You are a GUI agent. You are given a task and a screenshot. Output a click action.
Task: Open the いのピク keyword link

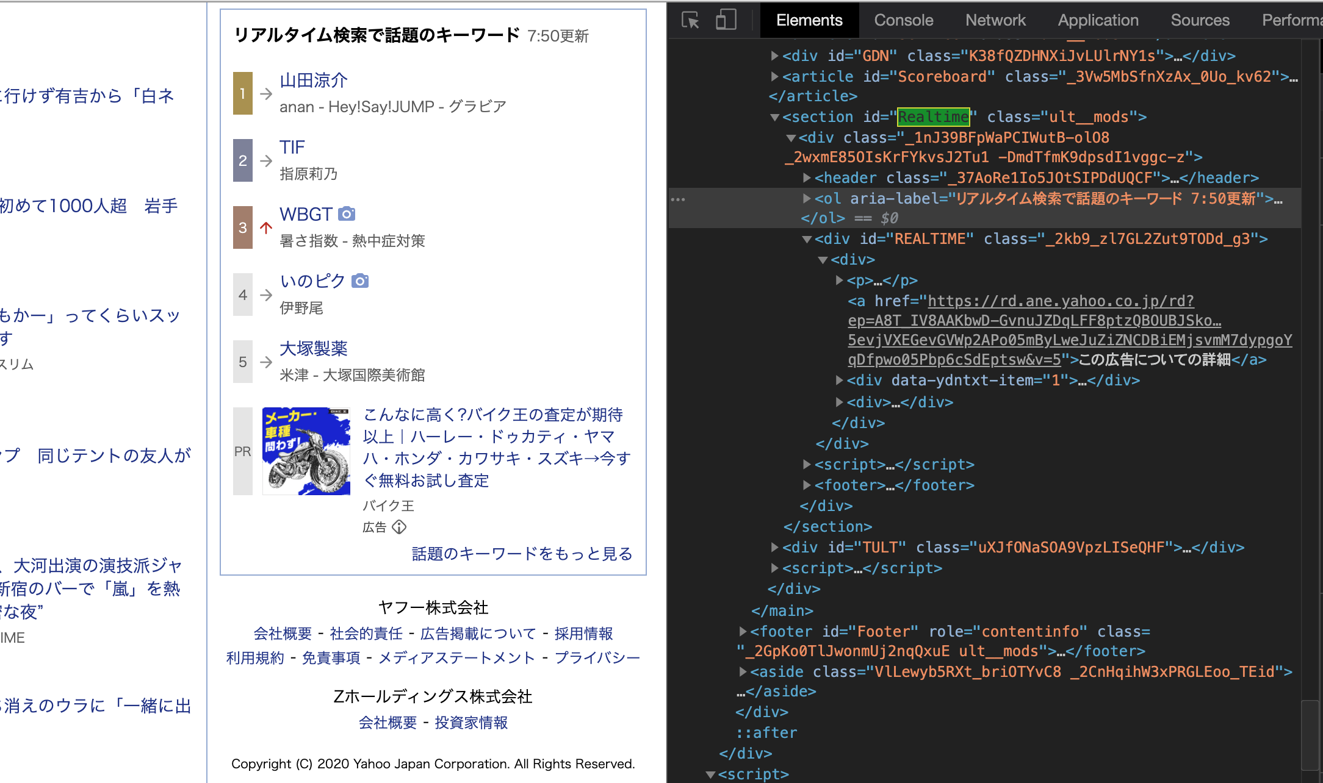click(x=313, y=281)
